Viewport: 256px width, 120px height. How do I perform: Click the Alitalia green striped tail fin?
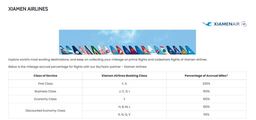pos(95,50)
